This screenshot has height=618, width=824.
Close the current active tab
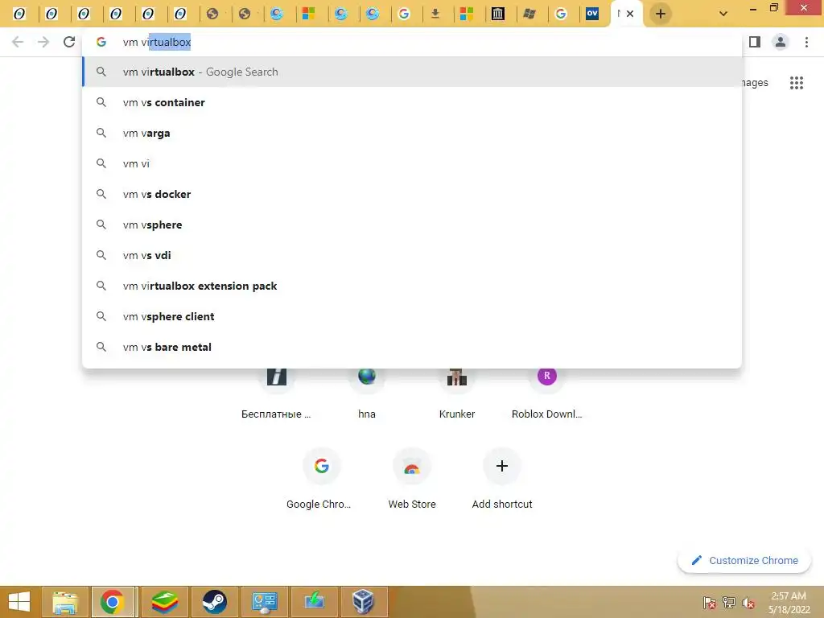point(630,14)
